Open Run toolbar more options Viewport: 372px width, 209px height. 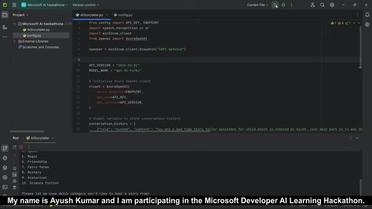click(29, 147)
